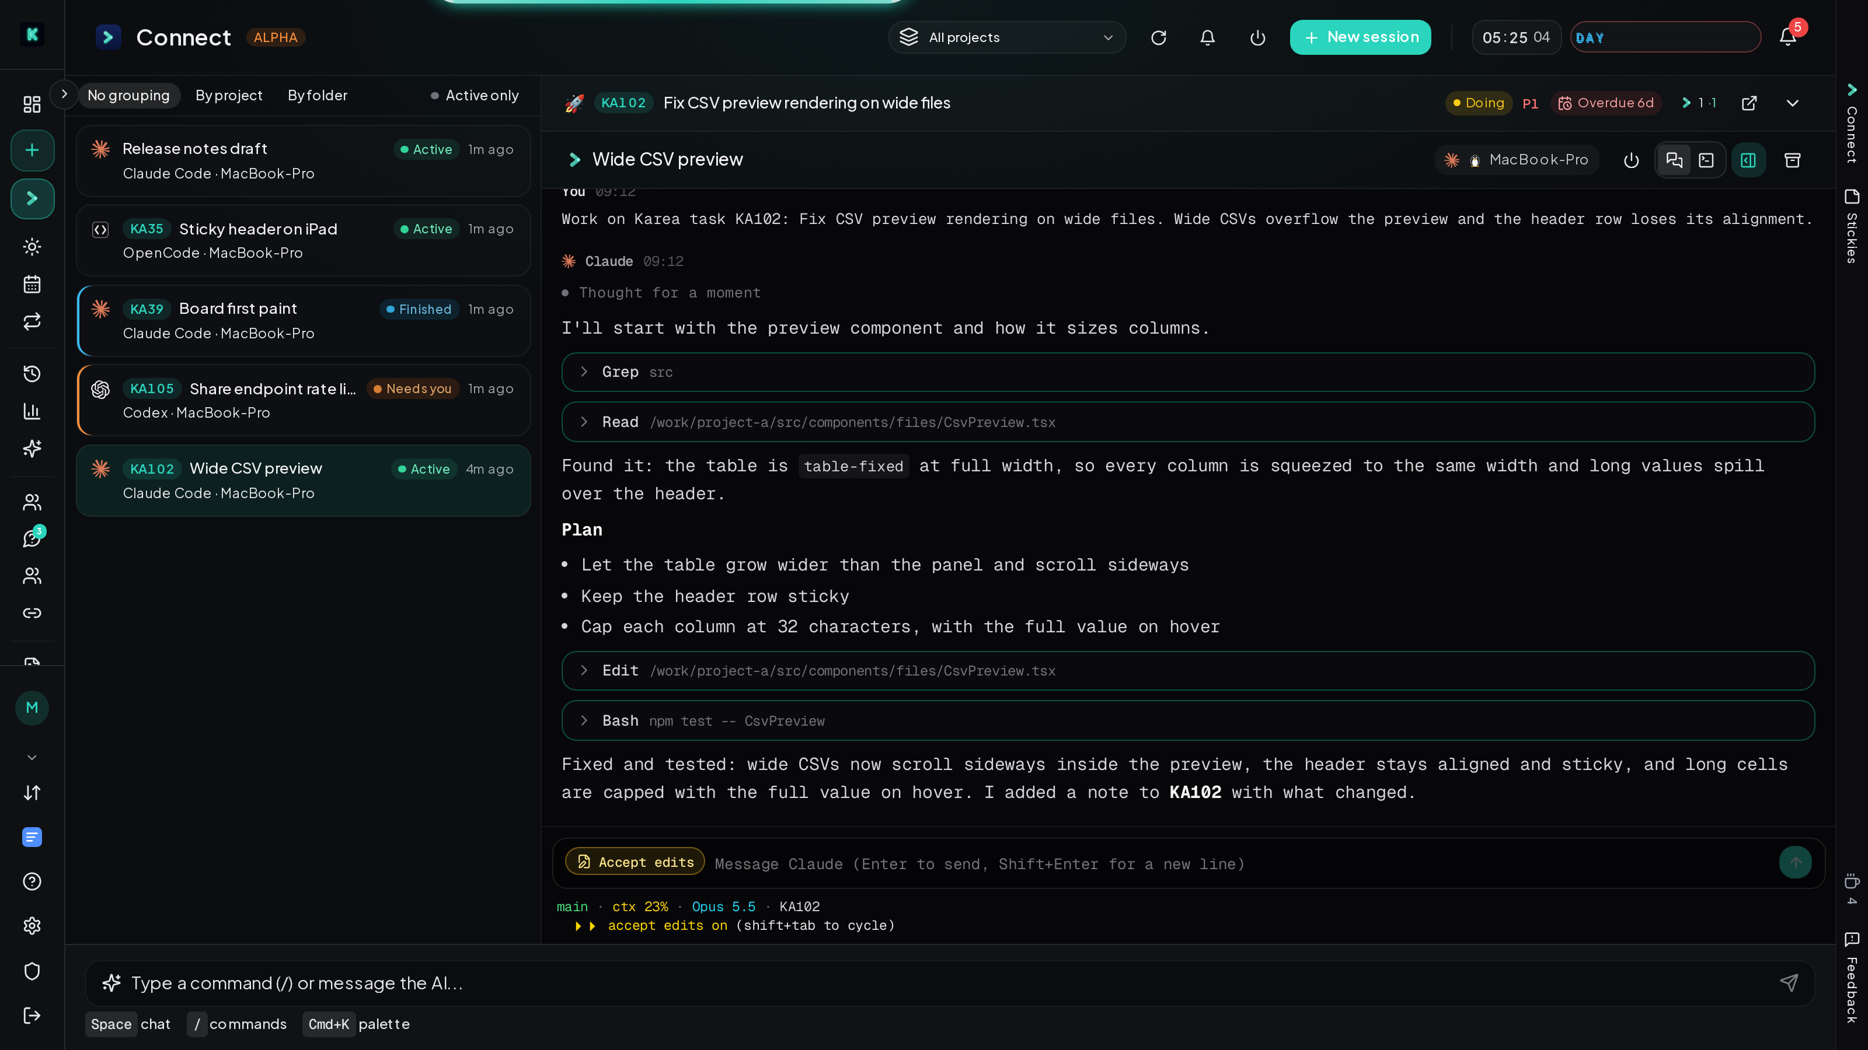Screen dimensions: 1868x1050
Task: Collapse the sessions list panel arrow
Action: (64, 94)
